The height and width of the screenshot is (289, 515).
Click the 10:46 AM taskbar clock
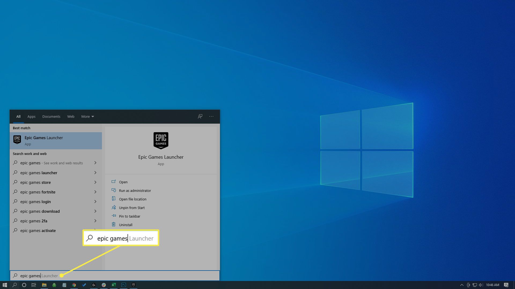pyautogui.click(x=492, y=285)
